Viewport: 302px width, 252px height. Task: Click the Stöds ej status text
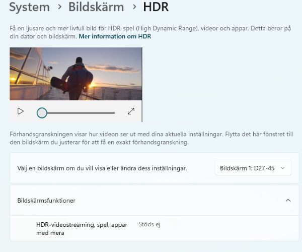pyautogui.click(x=149, y=224)
